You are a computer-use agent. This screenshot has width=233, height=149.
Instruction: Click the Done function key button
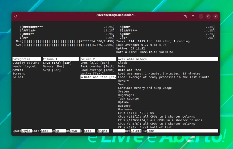tap(183, 131)
